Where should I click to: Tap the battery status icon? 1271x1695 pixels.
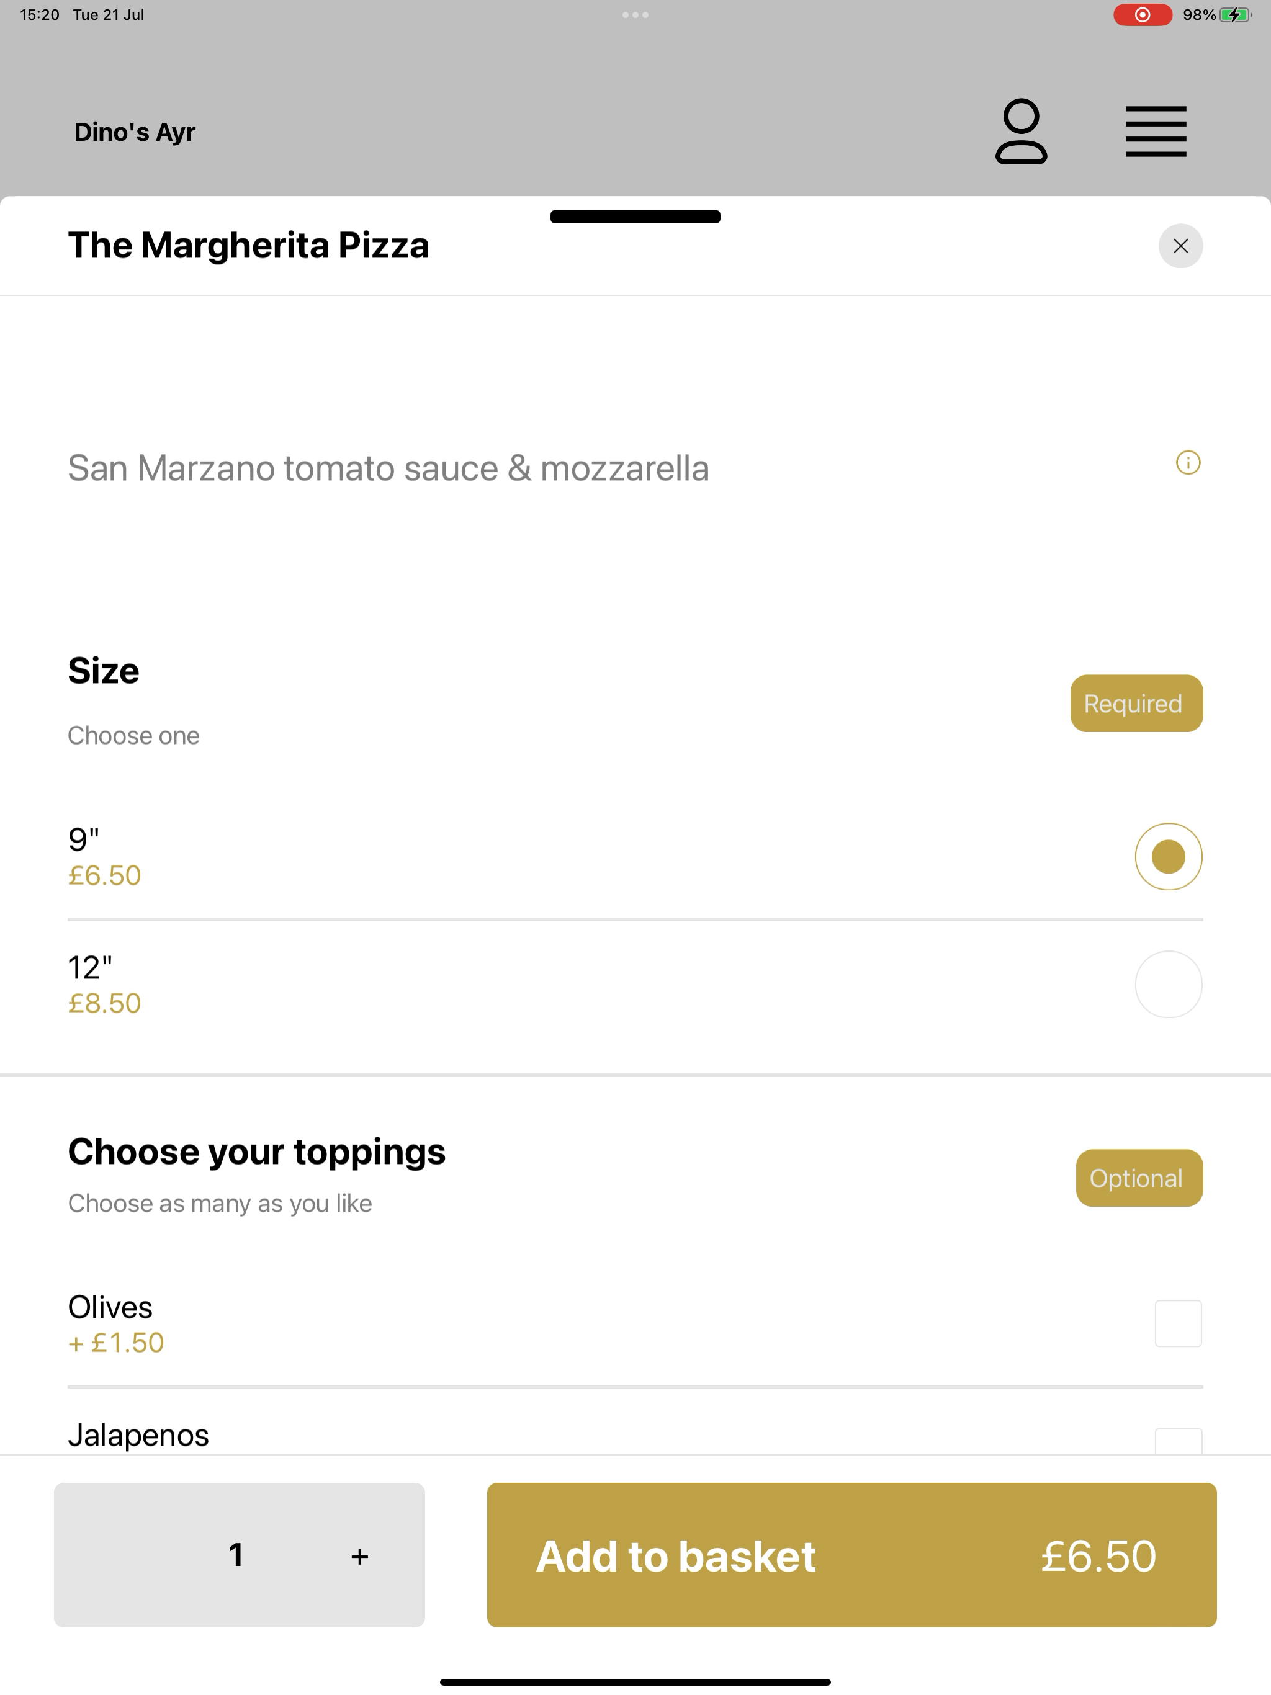1235,14
